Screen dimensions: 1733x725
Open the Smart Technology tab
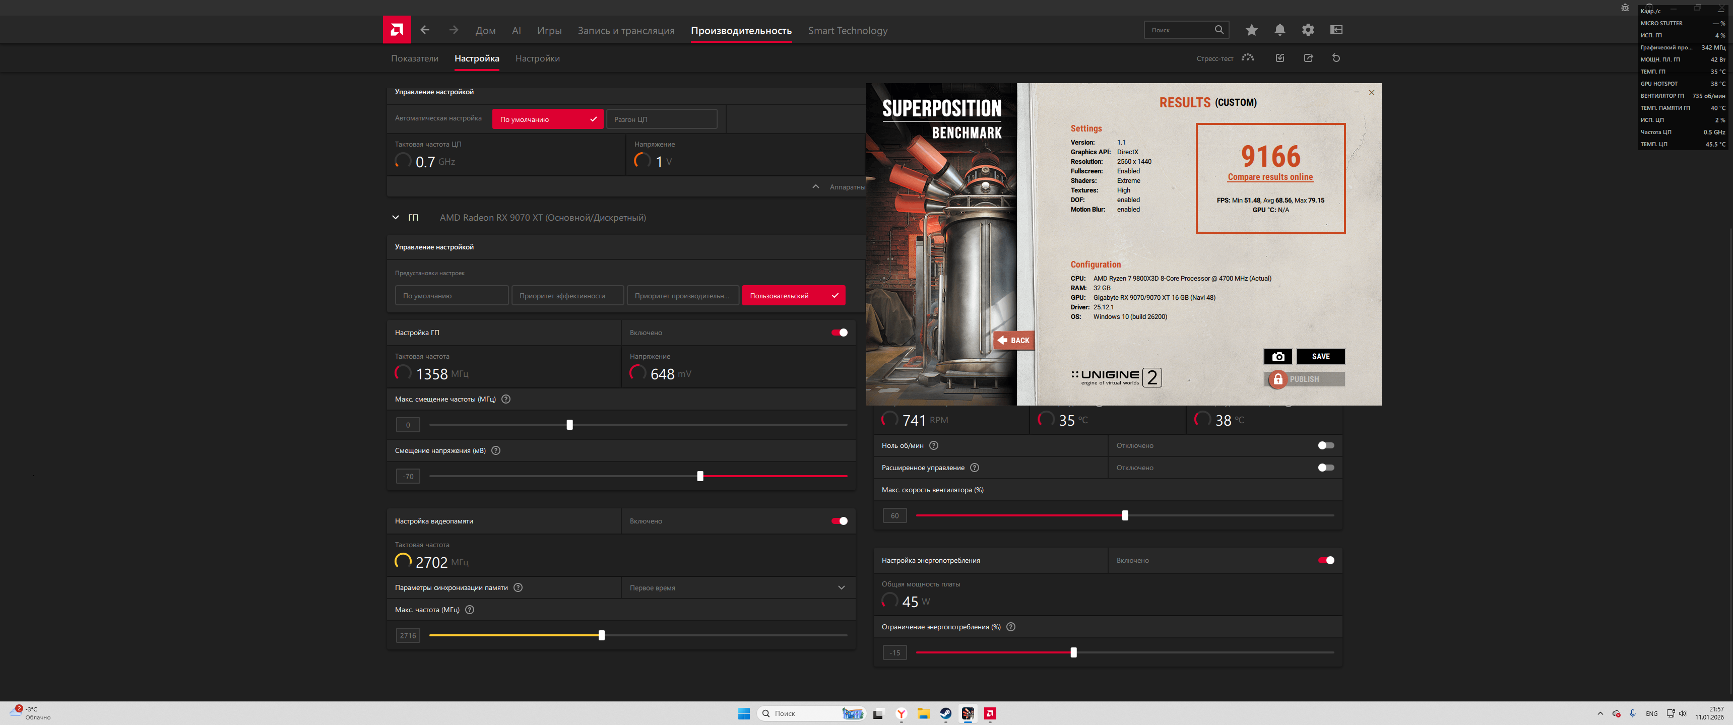tap(847, 30)
